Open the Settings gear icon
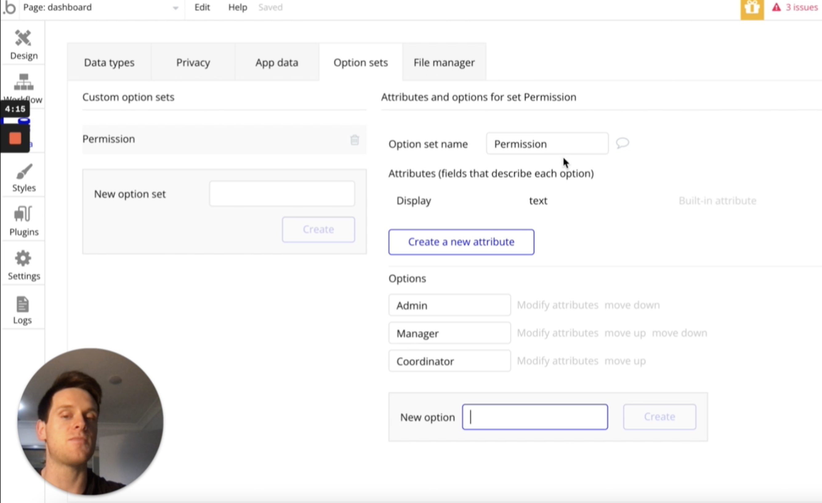 point(23,258)
